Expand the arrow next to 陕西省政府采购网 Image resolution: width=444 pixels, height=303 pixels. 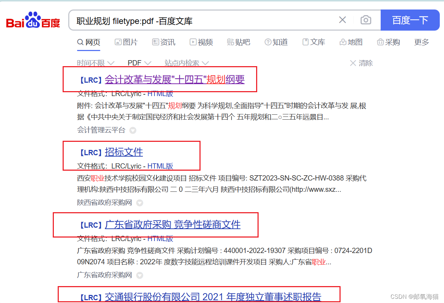point(140,203)
